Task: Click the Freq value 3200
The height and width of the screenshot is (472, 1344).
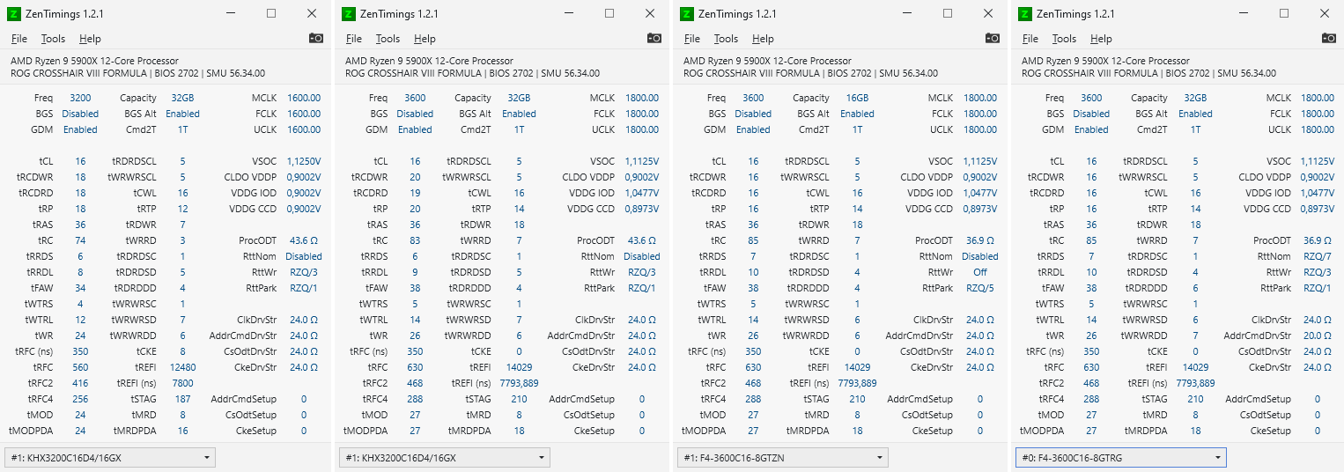Action: [x=80, y=98]
